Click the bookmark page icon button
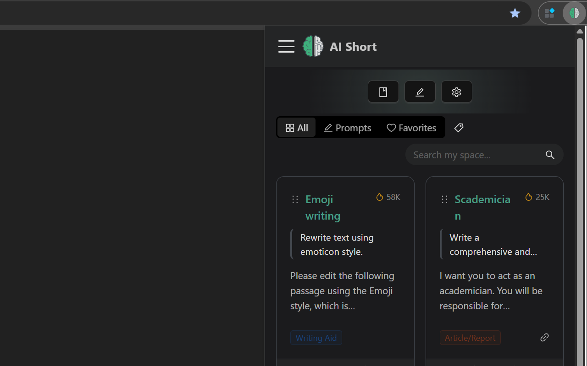Image resolution: width=587 pixels, height=366 pixels. [383, 92]
